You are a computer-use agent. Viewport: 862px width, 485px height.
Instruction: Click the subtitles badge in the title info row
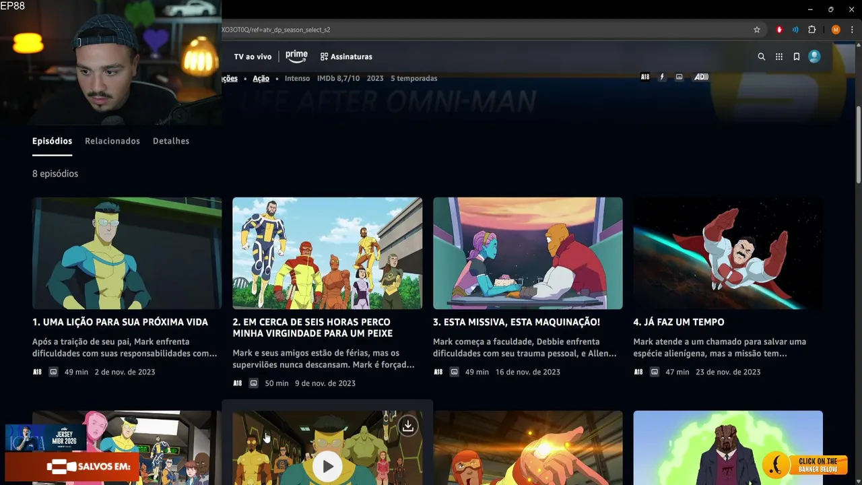pyautogui.click(x=679, y=77)
